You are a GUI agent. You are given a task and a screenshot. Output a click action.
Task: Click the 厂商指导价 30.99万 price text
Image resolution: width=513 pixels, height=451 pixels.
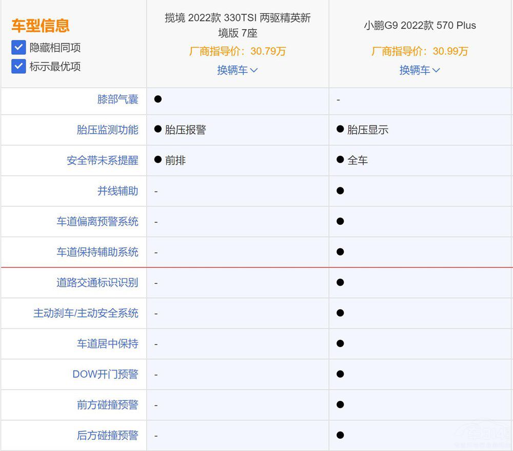point(421,51)
